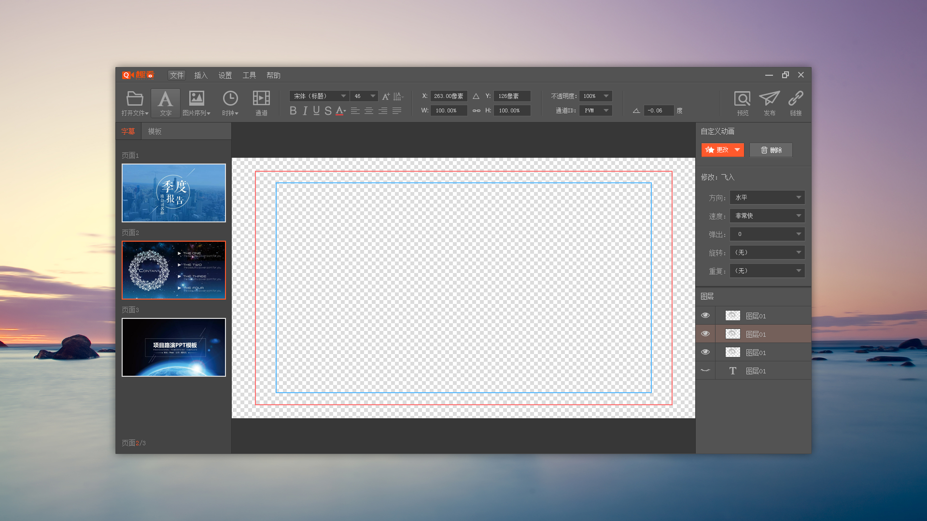Hide the third 图层01 layer
927x521 pixels.
tap(705, 352)
